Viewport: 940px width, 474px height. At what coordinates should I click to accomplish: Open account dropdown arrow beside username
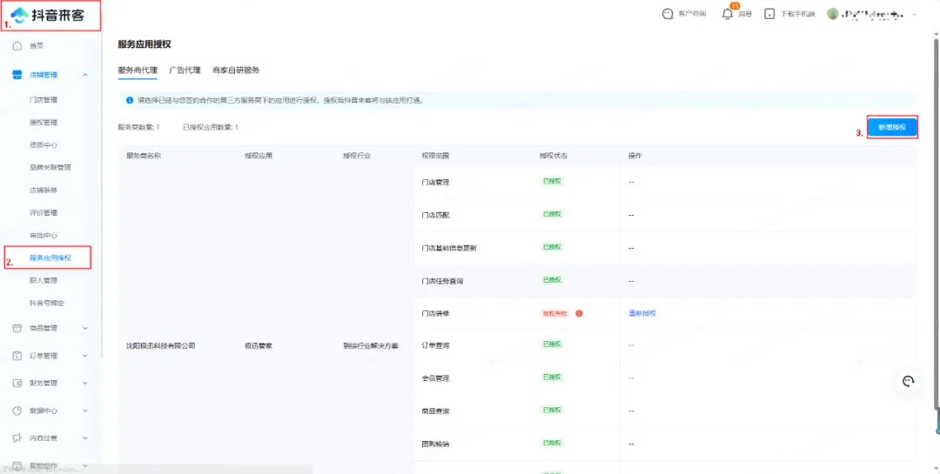point(914,15)
